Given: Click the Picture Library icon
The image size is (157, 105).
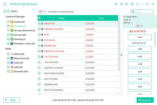Looking at the screenshot, I should pos(12,58).
